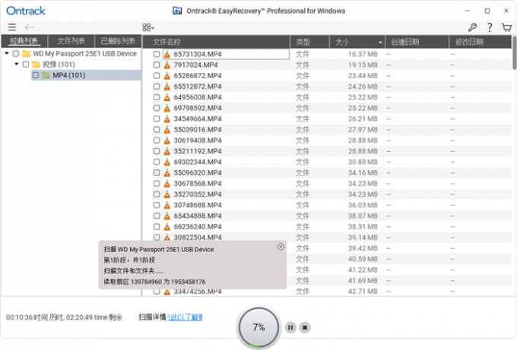Sort by 大小 column header
The height and width of the screenshot is (350, 517).
point(357,42)
